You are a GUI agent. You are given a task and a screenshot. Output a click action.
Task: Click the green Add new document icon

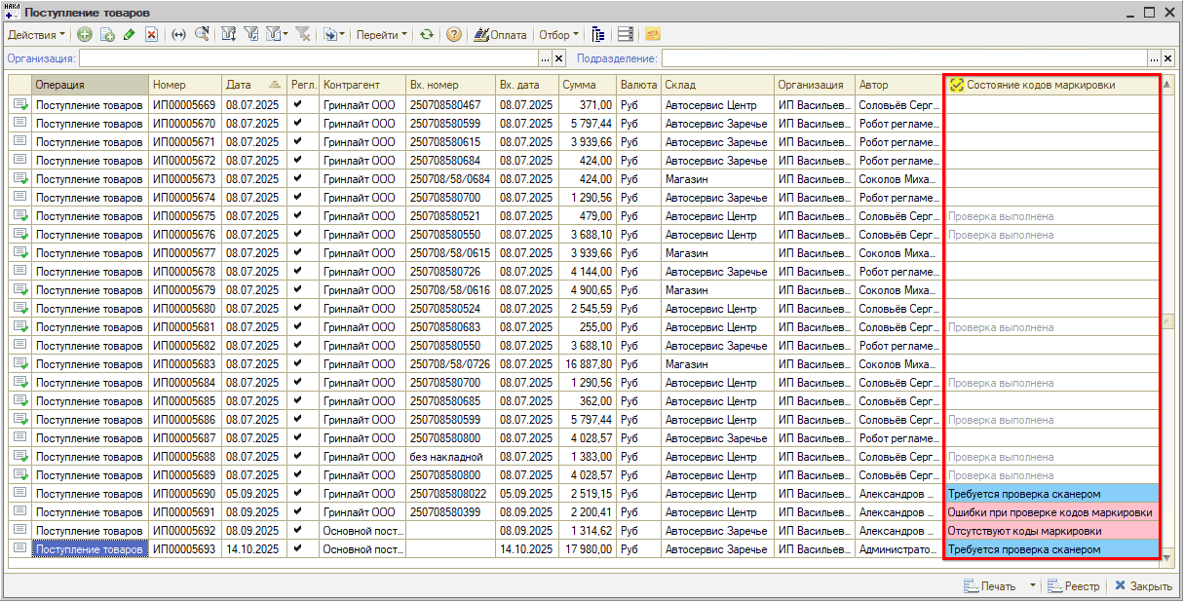pyautogui.click(x=85, y=35)
